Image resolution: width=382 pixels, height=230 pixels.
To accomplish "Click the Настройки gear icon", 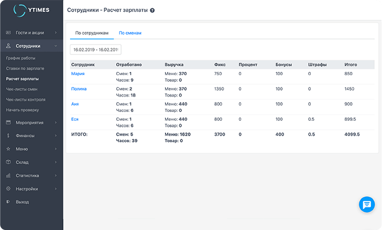I will (x=8, y=189).
